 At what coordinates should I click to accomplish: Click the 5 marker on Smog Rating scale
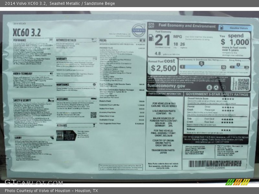[x=238, y=65]
